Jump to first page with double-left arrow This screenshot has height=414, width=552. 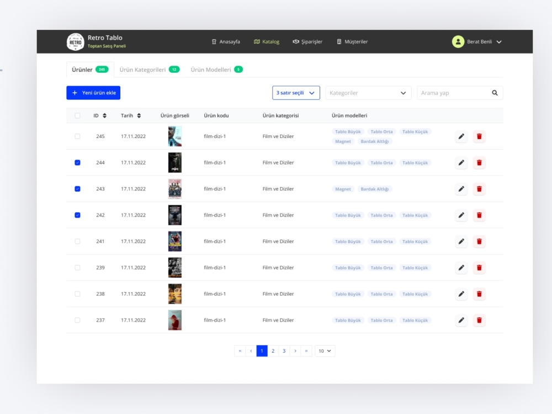240,351
